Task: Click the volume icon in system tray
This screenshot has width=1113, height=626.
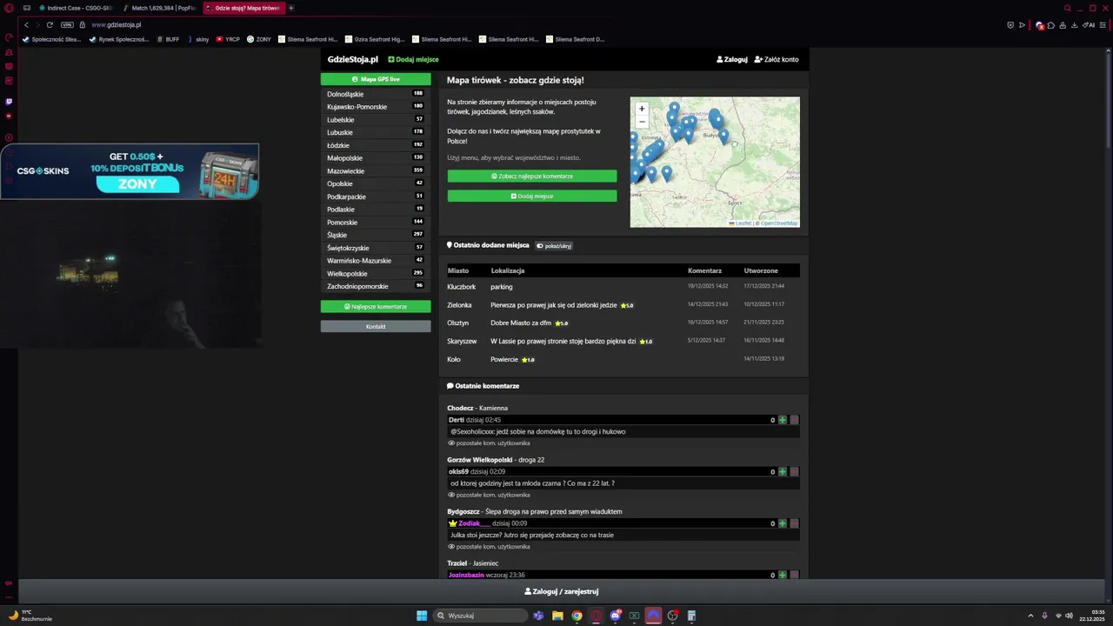Action: pyautogui.click(x=1069, y=616)
